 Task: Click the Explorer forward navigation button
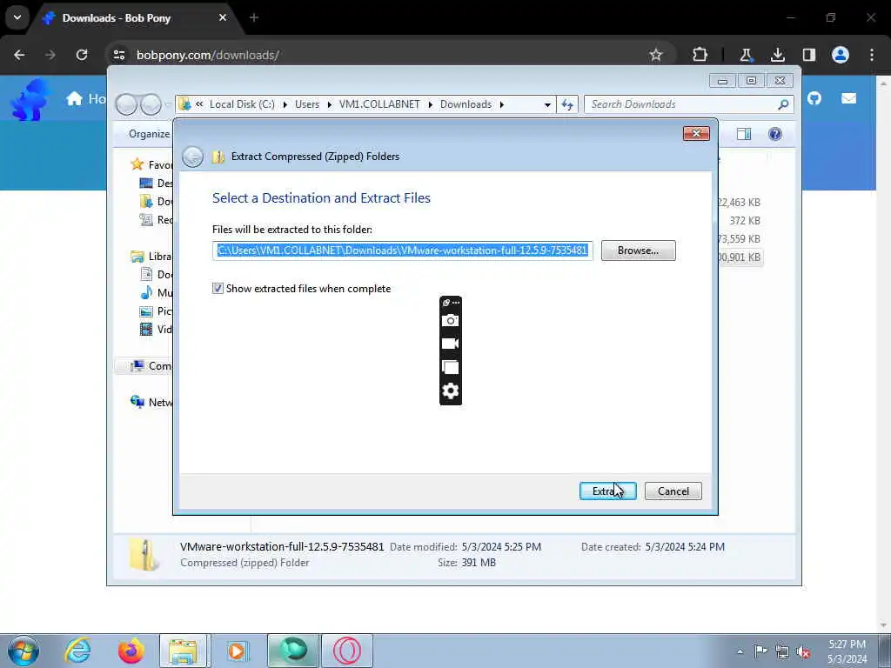[151, 104]
